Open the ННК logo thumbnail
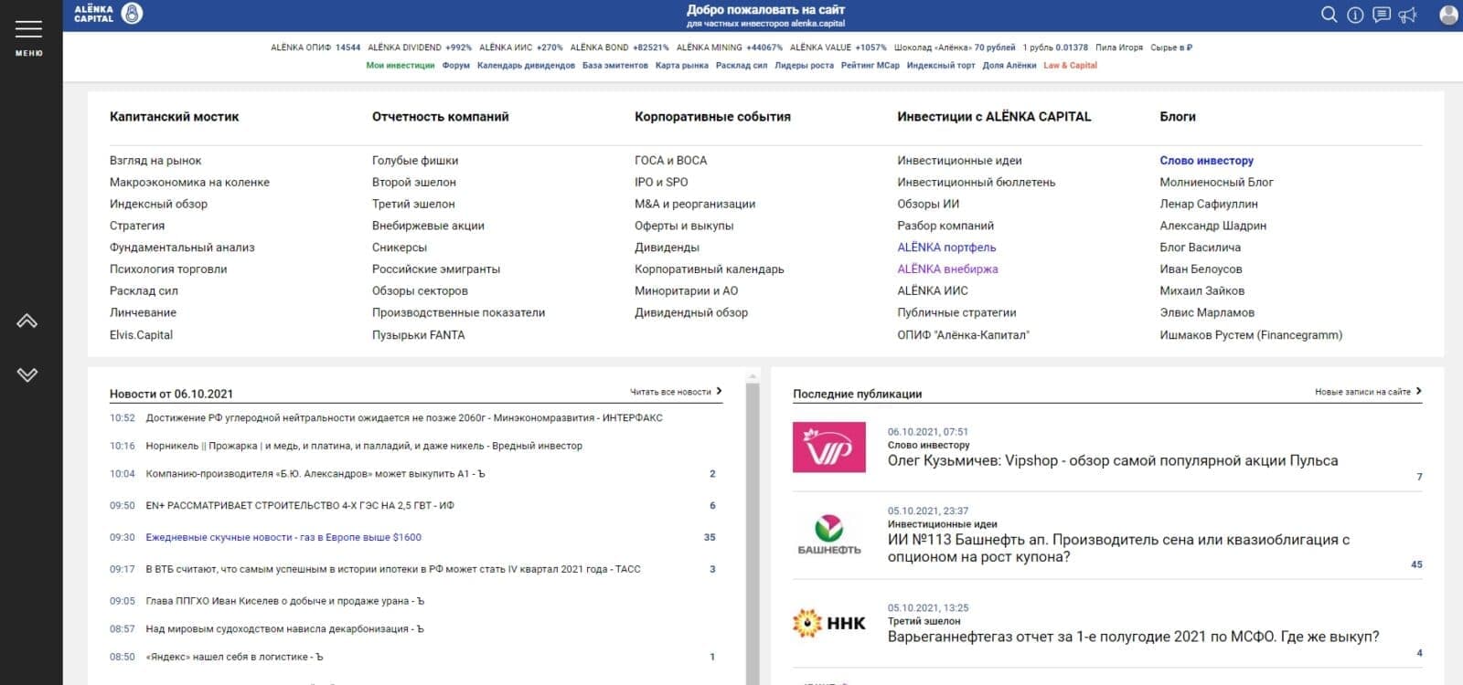The width and height of the screenshot is (1463, 685). (x=828, y=623)
